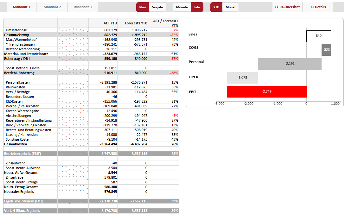
Task: Activate the YTD period toggle
Action: [x=216, y=7]
